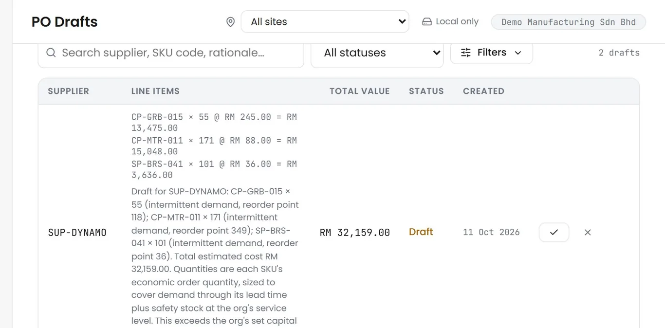Viewport: 665px width, 328px height.
Task: Click the STATUS column header
Action: coord(426,91)
